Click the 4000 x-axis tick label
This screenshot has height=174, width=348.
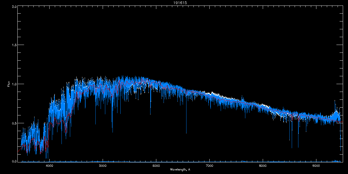(49, 166)
